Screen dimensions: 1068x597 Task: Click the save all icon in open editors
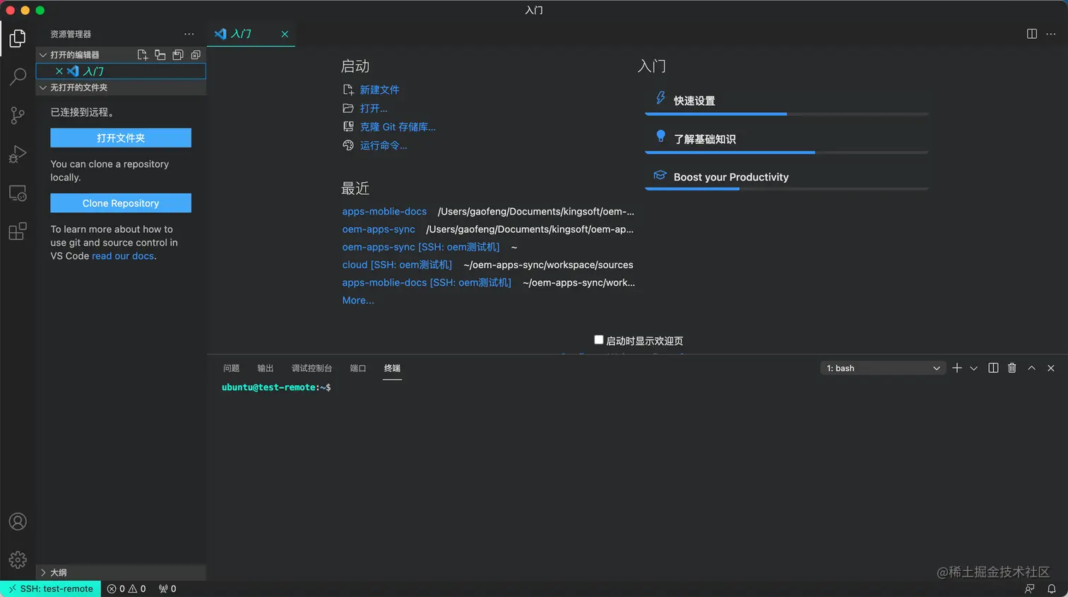click(178, 54)
